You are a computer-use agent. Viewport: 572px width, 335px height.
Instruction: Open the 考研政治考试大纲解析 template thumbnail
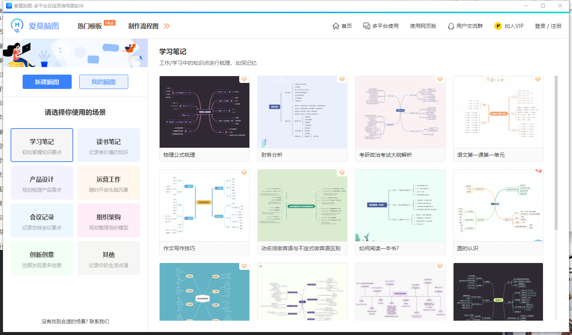click(x=400, y=112)
